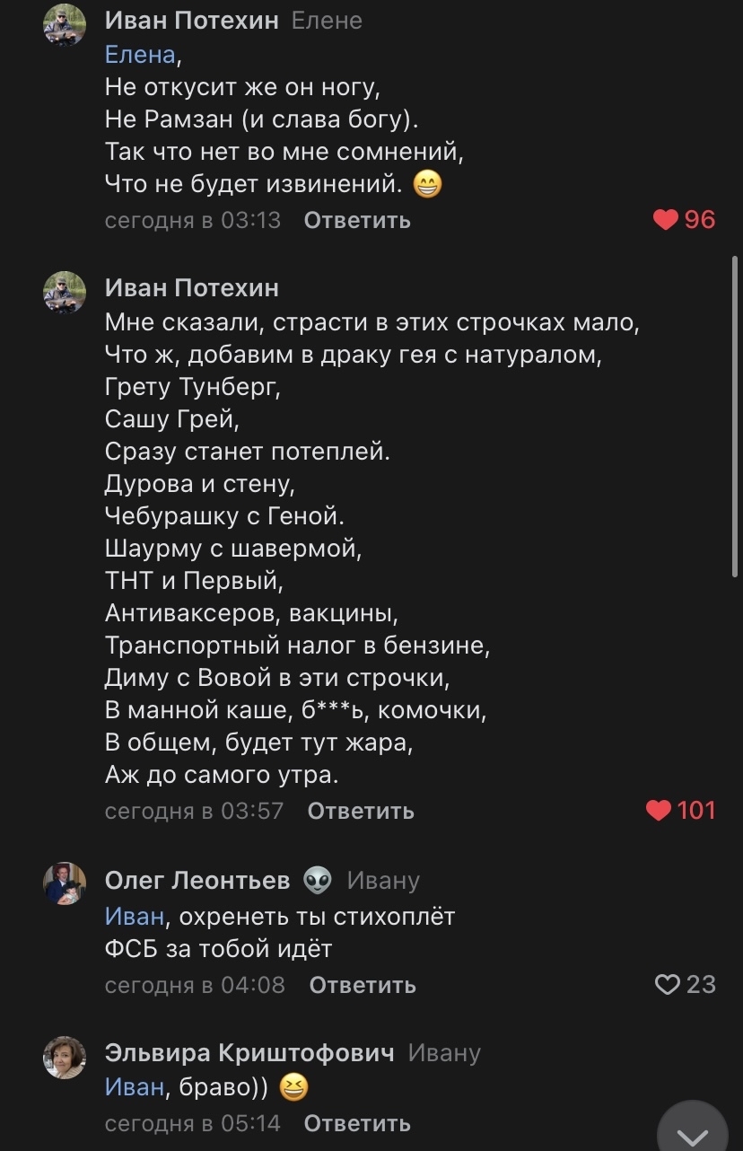743x1151 pixels.
Task: Reply to the comment posted at 03:57
Action: tap(361, 811)
